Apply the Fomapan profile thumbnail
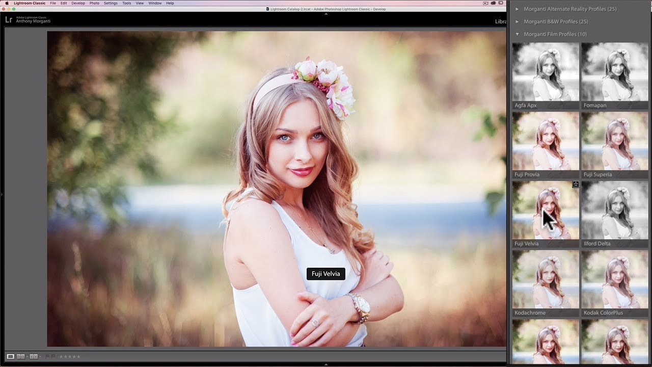The height and width of the screenshot is (367, 652). pyautogui.click(x=615, y=71)
